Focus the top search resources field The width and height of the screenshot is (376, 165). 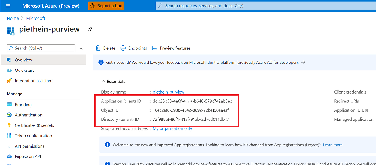(266, 6)
